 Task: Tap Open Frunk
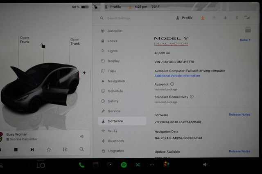[x=25, y=40]
